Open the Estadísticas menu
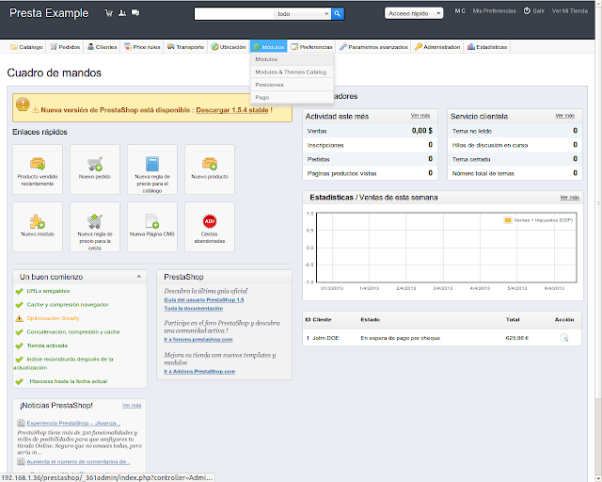 487,47
